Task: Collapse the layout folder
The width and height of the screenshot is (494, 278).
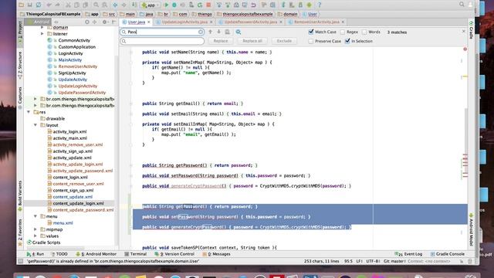Action: coord(36,125)
